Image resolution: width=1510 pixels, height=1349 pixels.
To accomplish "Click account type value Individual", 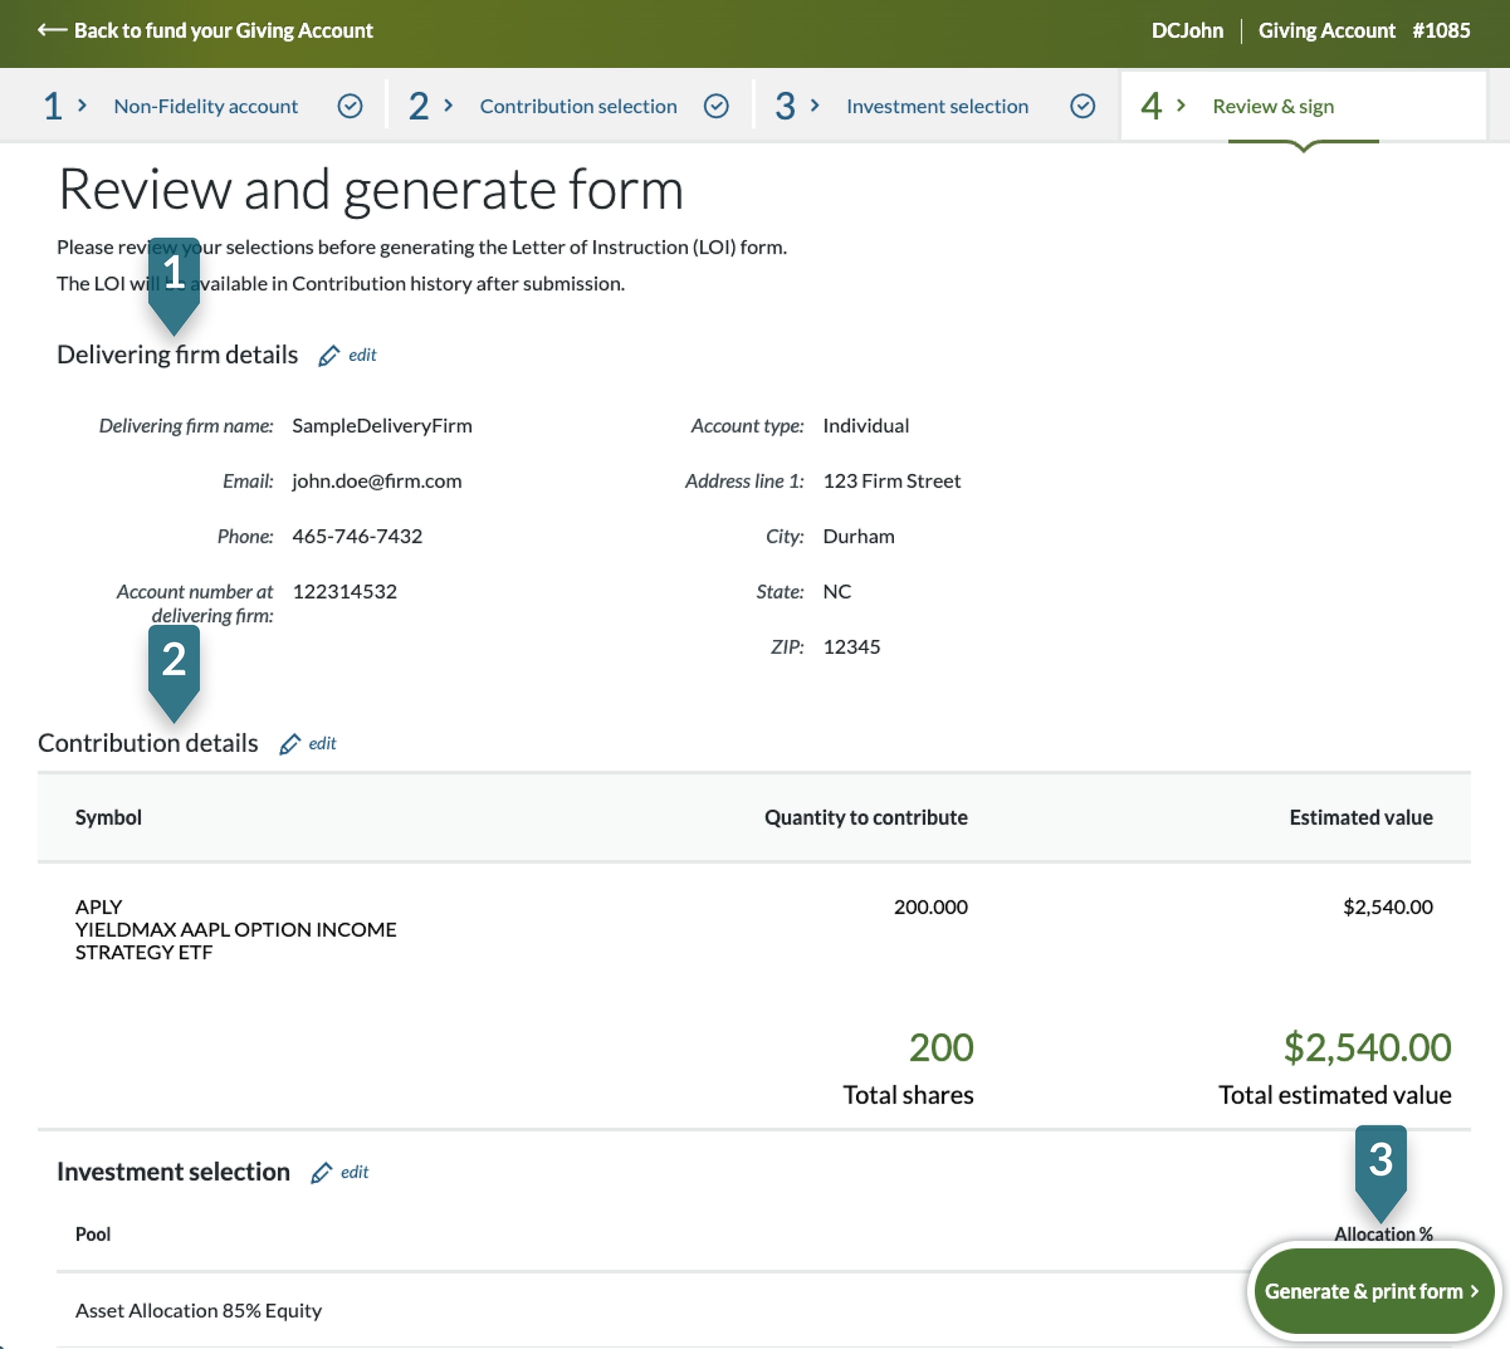I will pyautogui.click(x=866, y=426).
